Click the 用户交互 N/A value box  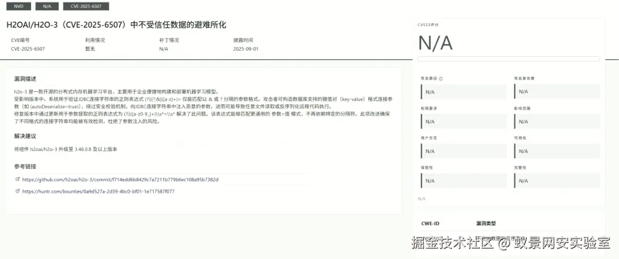click(464, 151)
